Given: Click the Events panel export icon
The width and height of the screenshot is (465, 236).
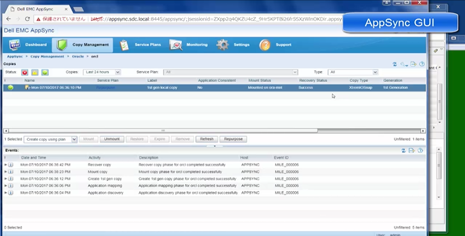Looking at the screenshot, I should 412,151.
